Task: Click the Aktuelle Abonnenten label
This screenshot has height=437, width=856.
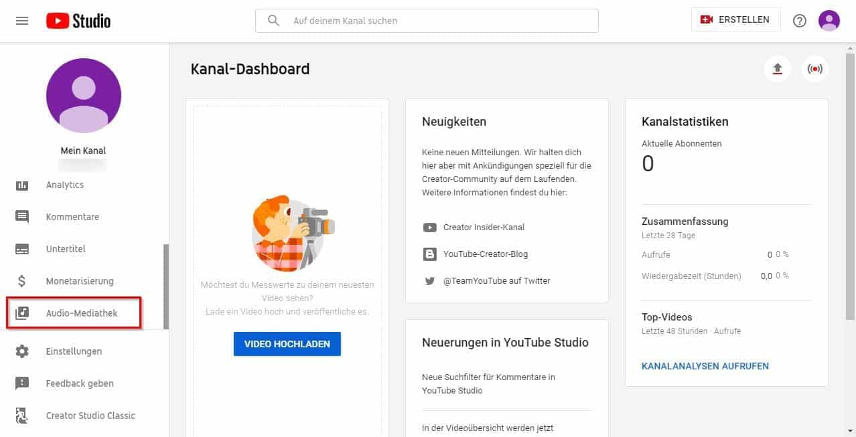Action: [682, 143]
